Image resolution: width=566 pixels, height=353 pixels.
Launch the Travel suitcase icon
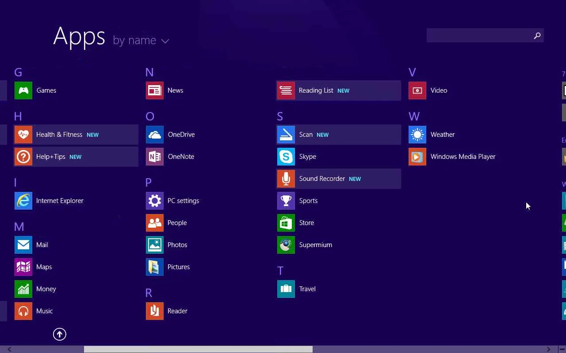coord(286,289)
